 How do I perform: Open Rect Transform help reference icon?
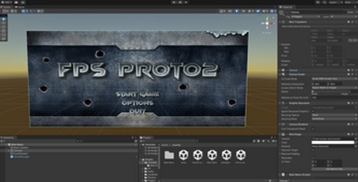(349, 22)
